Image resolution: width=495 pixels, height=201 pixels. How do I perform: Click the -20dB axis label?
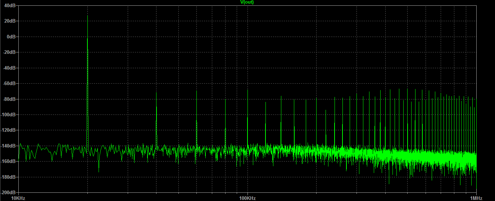point(10,52)
